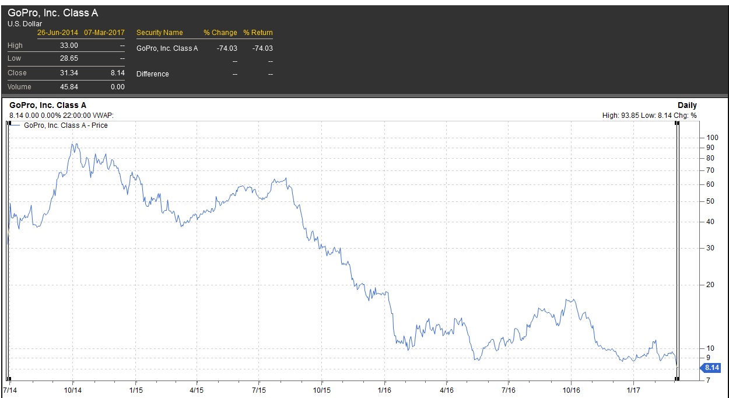Click the 'U.S. Dollar' currency label

[25, 24]
